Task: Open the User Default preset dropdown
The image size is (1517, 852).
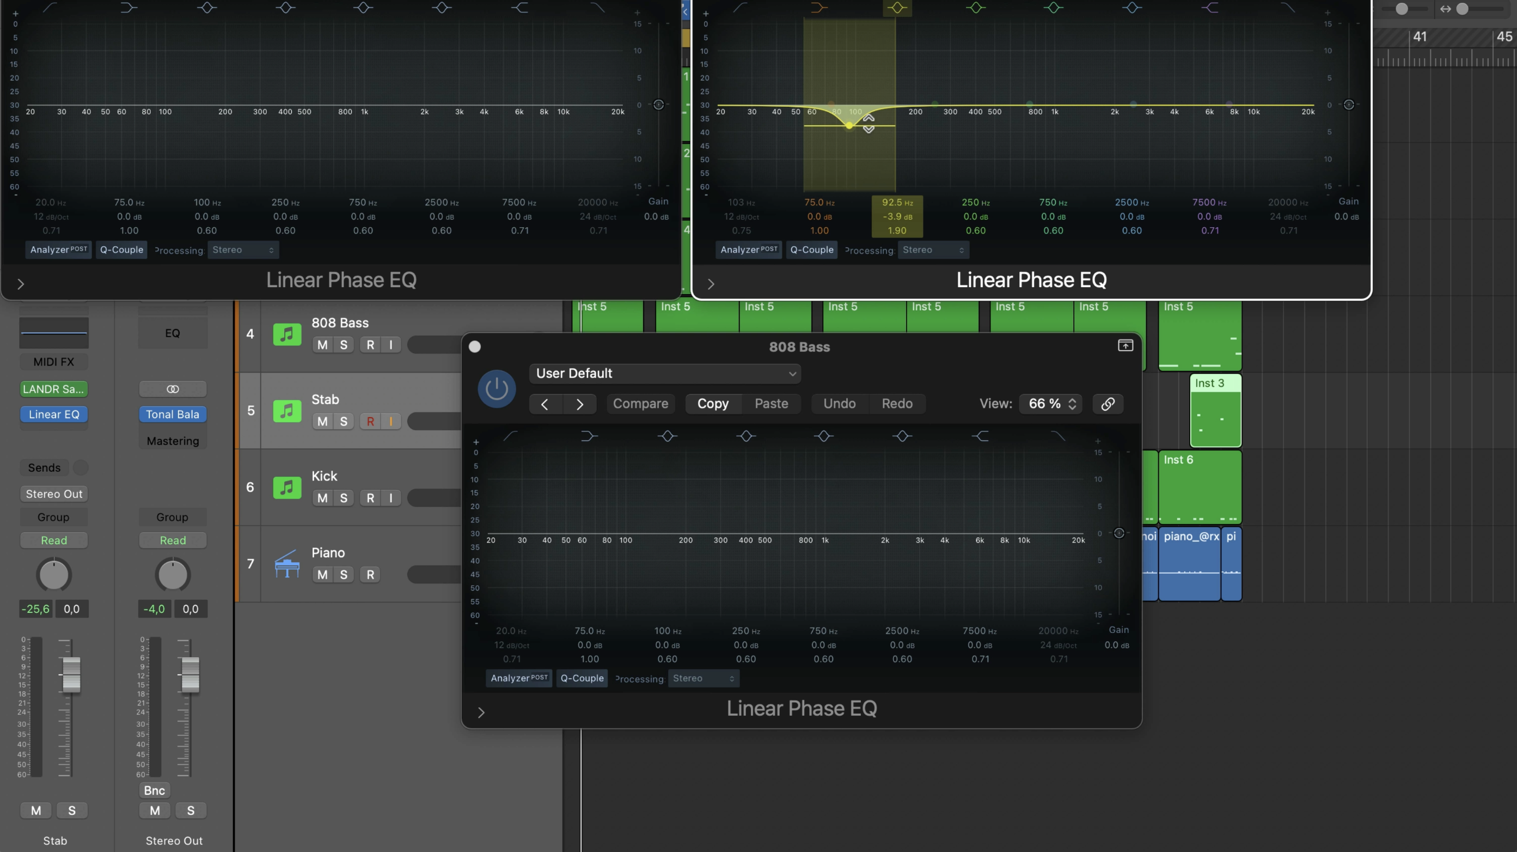Action: (665, 374)
